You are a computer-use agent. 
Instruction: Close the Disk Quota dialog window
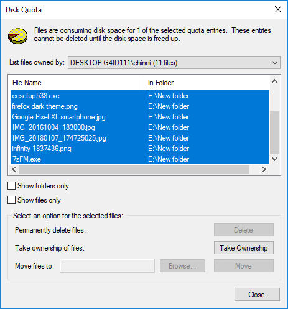pos(278,9)
